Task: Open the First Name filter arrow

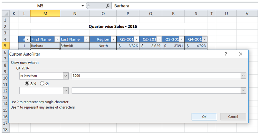Action: [x=56, y=39]
